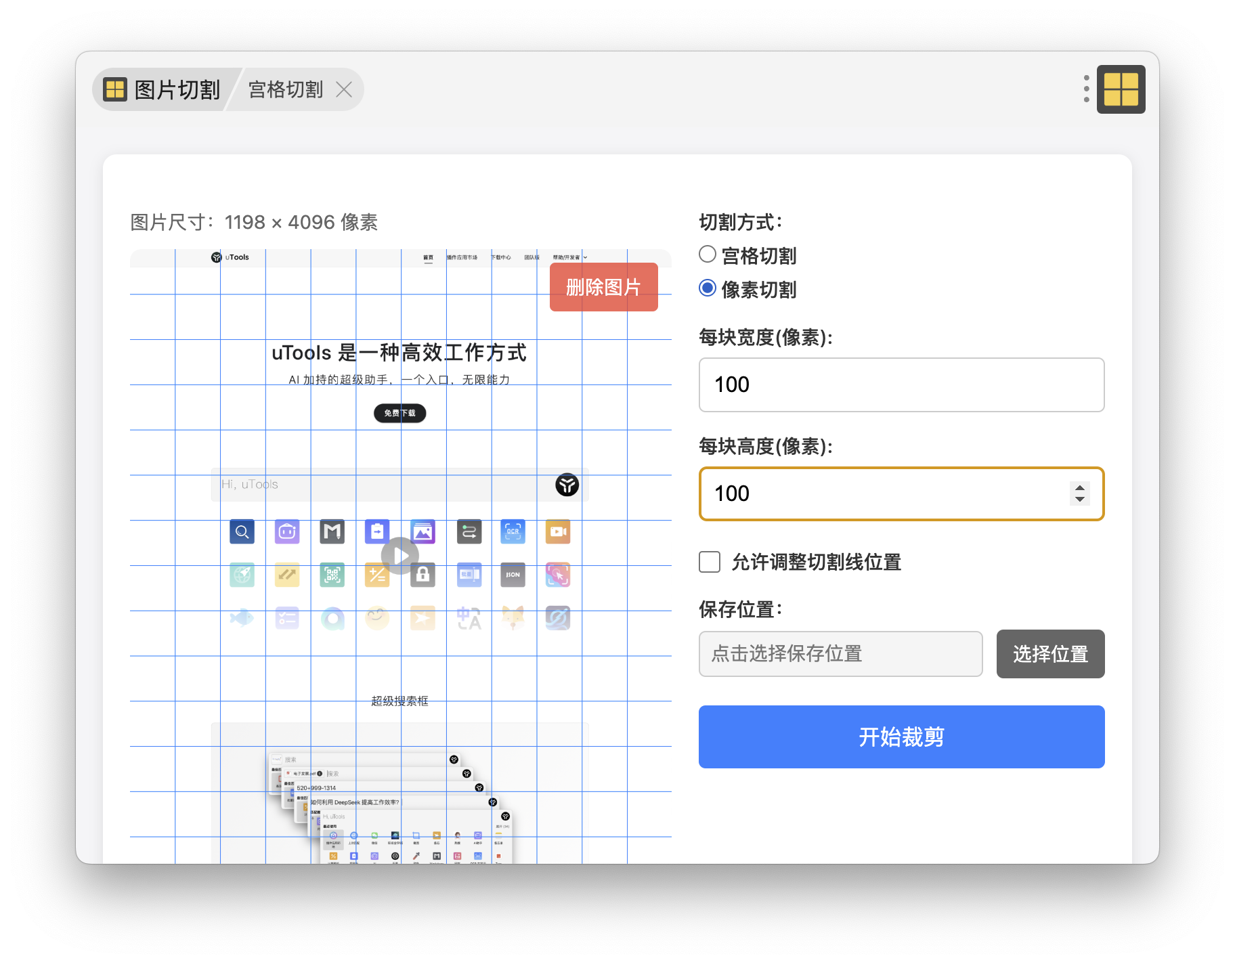Decrease block height with stepper down arrow
Screen dimensions: 1235x964
[x=1080, y=500]
